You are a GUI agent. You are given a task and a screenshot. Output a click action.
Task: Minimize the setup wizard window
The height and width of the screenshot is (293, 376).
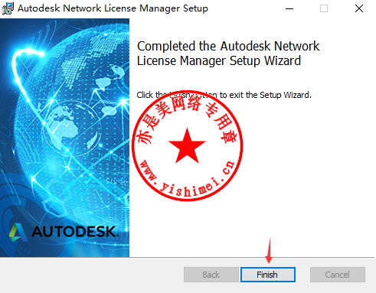(x=289, y=8)
